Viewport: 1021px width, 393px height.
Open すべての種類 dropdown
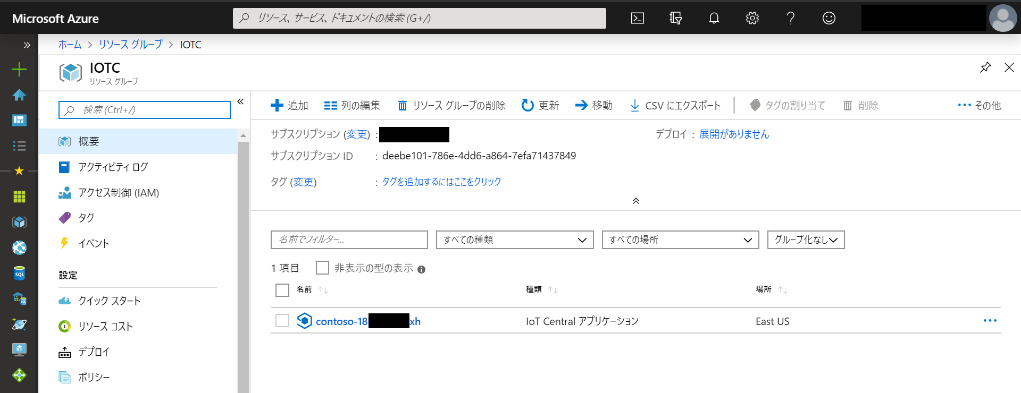pos(515,240)
